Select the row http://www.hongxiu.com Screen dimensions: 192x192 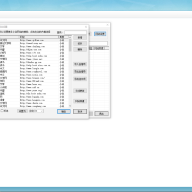[34, 100]
